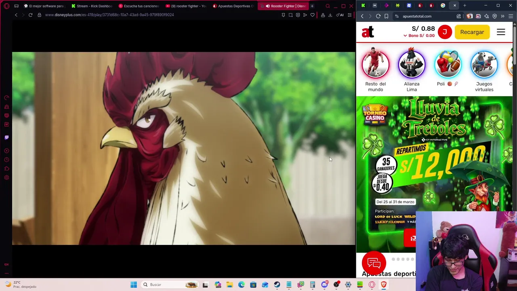The width and height of the screenshot is (517, 291).
Task: Open OBS Studio from taskbar
Action: coord(336,285)
